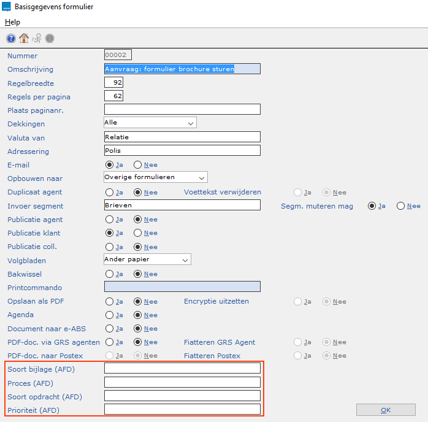Click the Printcommando input field
The width and height of the screenshot is (428, 422).
tap(182, 287)
